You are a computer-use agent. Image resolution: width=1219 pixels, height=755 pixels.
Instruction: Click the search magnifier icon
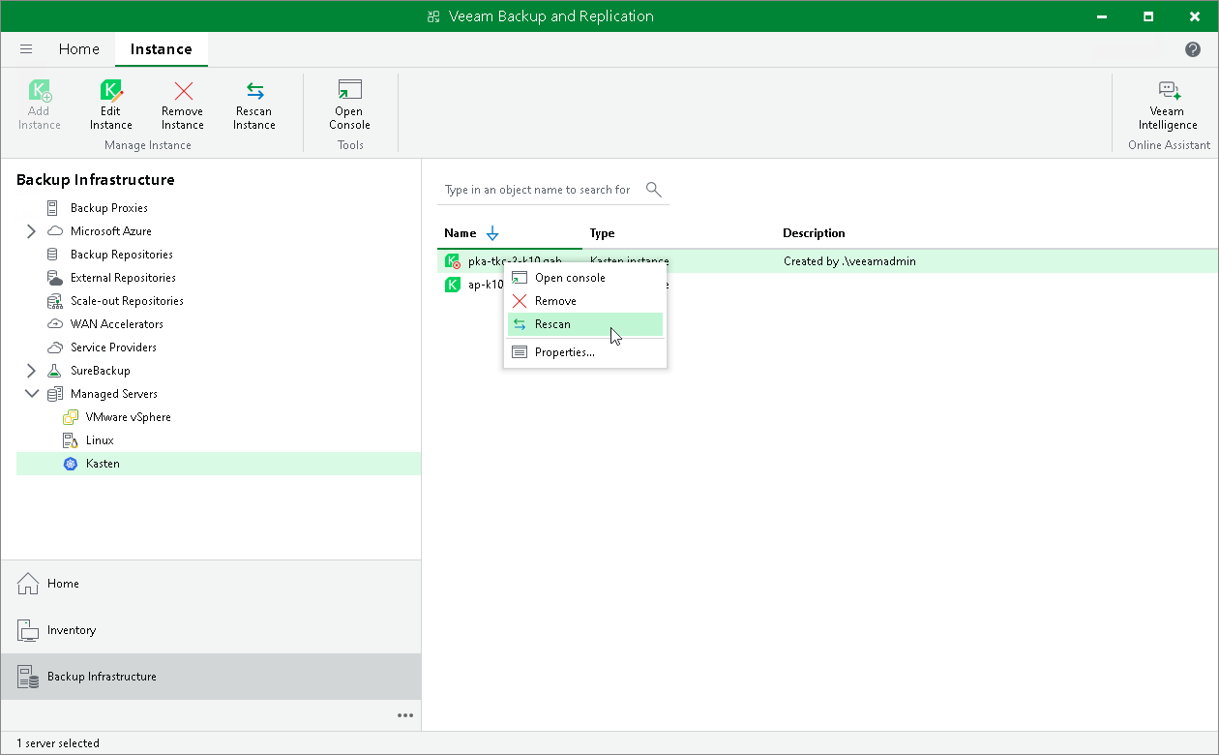(x=654, y=190)
